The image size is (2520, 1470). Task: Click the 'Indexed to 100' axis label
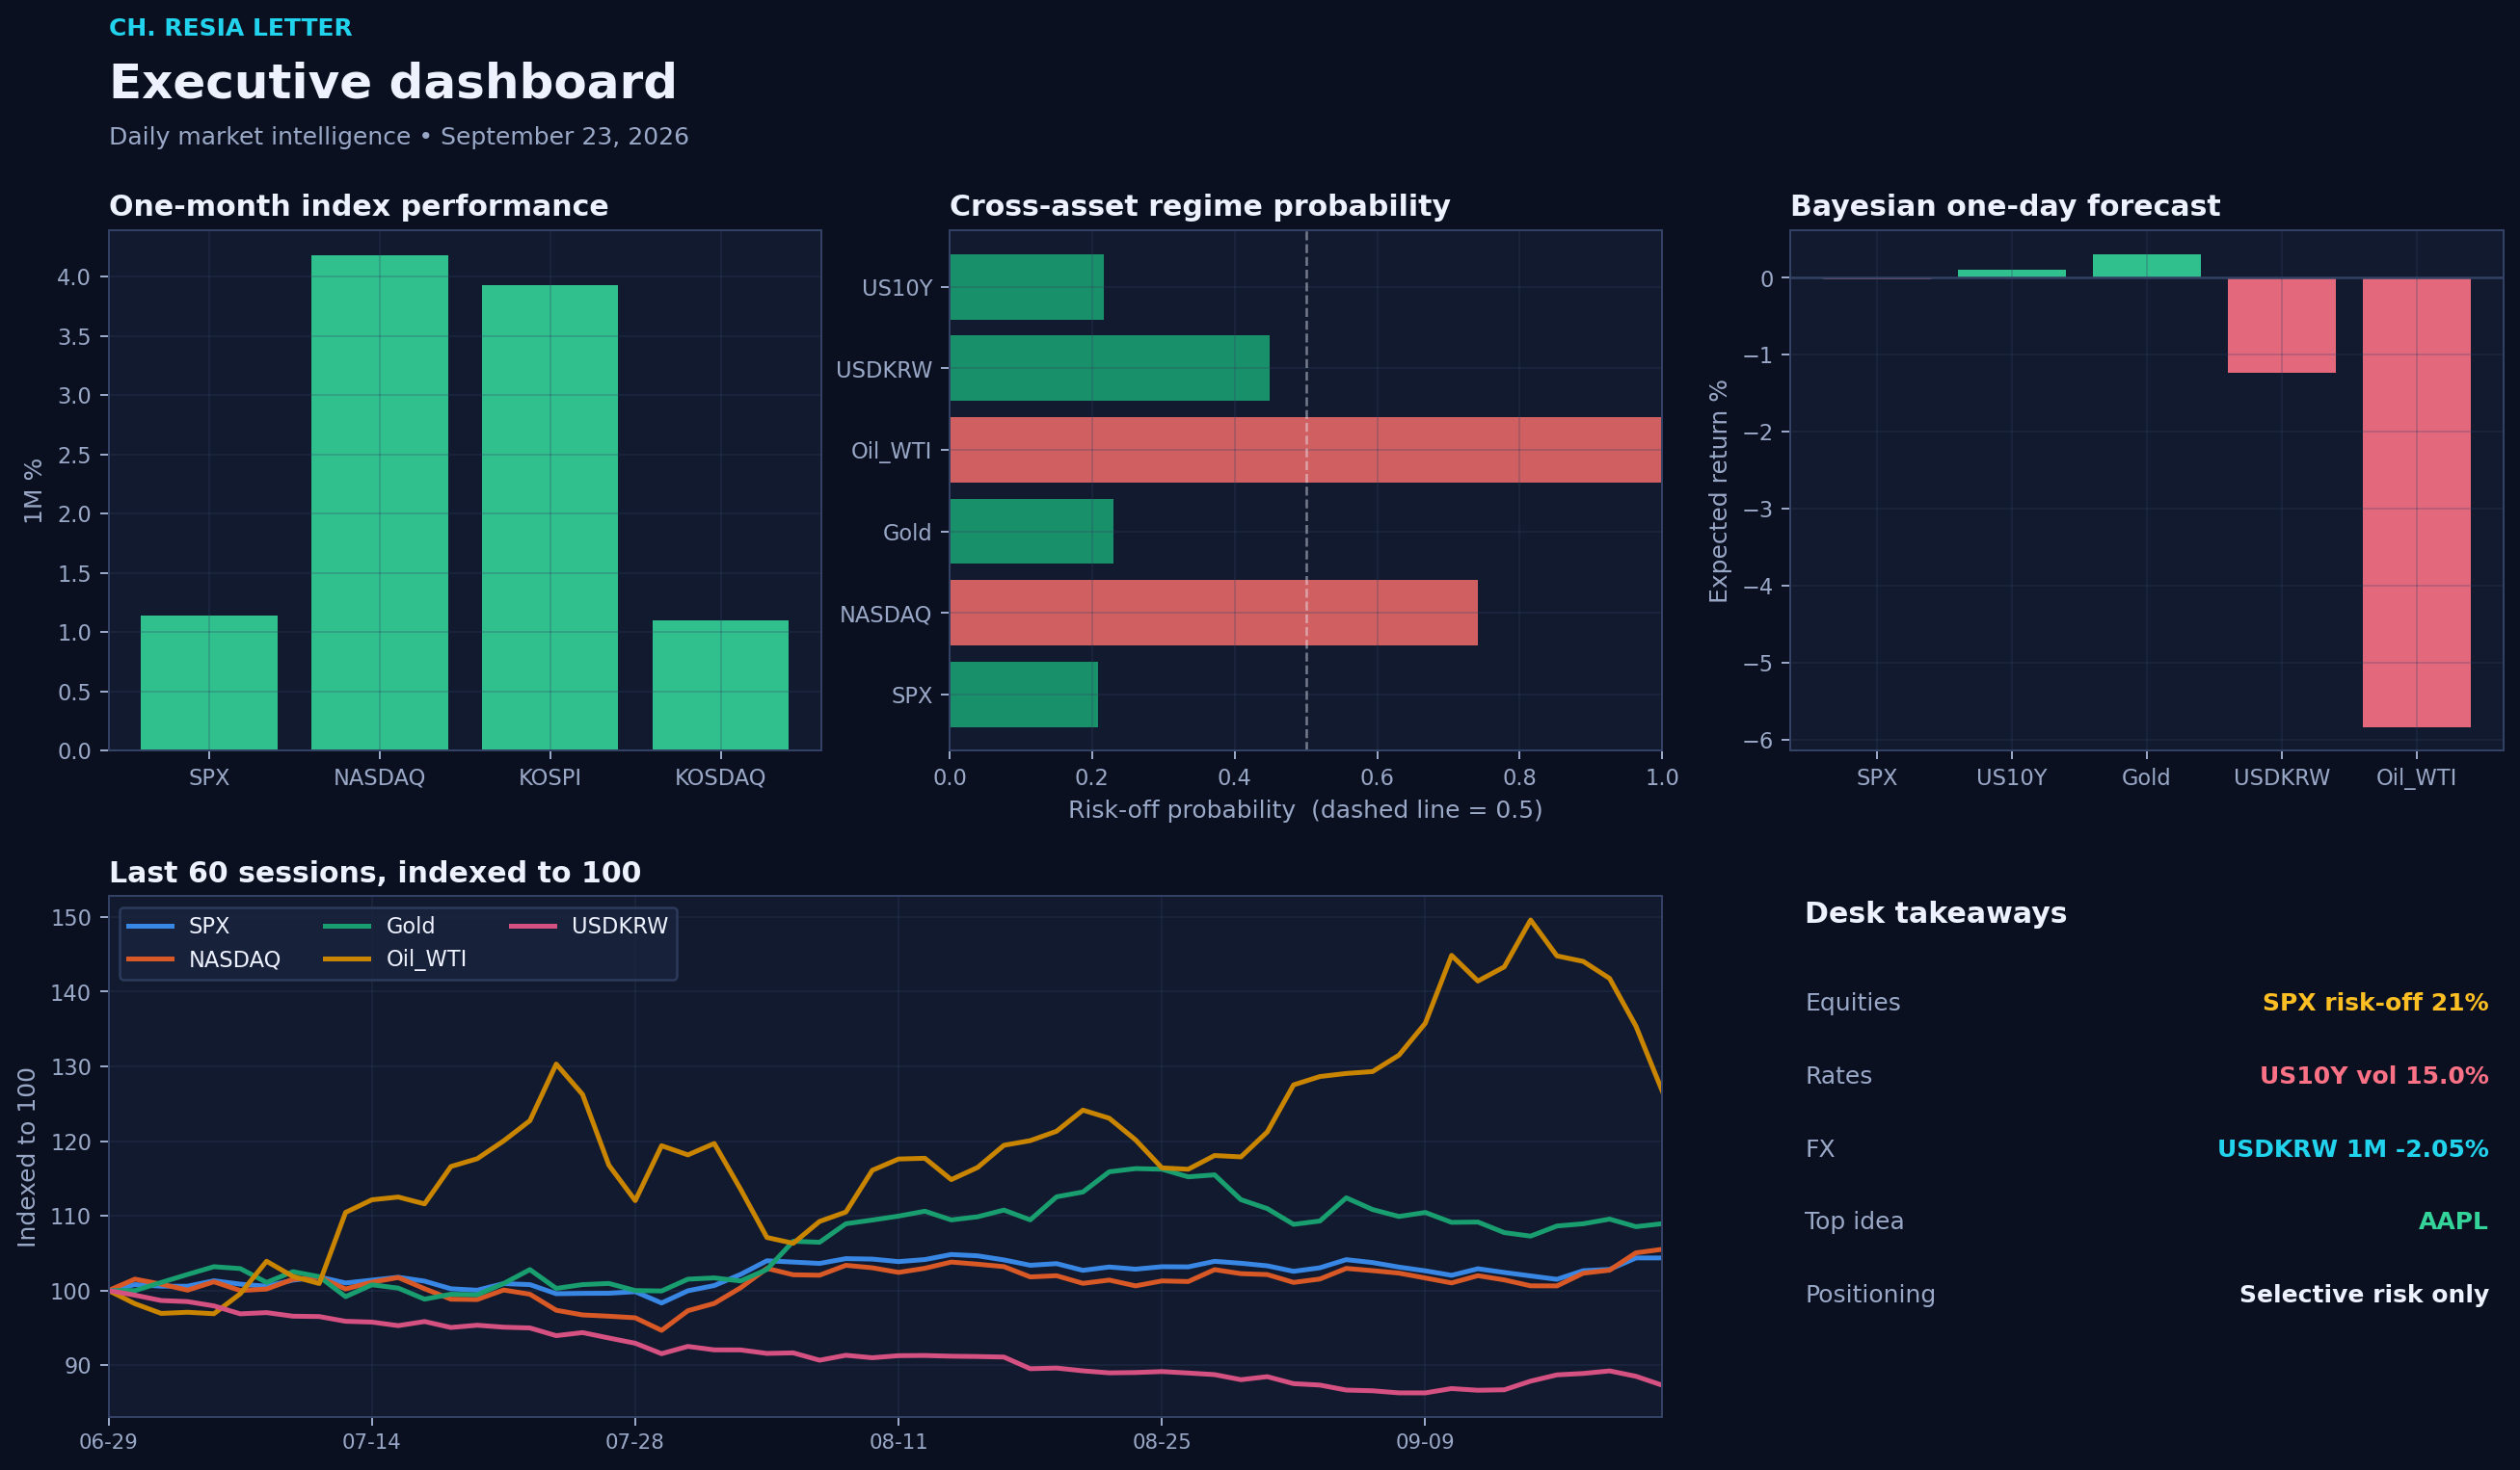click(27, 1157)
